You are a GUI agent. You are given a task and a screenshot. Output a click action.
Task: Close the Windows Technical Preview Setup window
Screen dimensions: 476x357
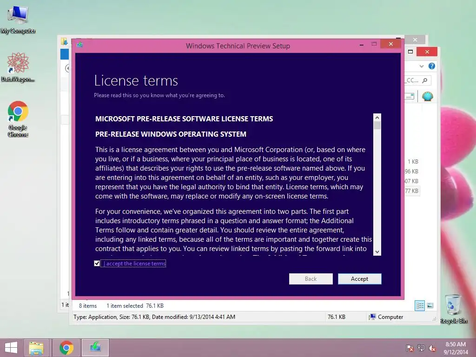[x=390, y=44]
